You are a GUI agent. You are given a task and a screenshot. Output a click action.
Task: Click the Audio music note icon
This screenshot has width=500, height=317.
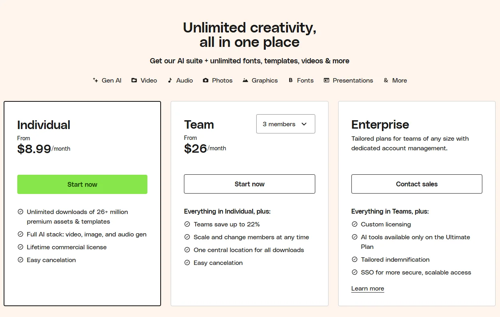(x=170, y=80)
